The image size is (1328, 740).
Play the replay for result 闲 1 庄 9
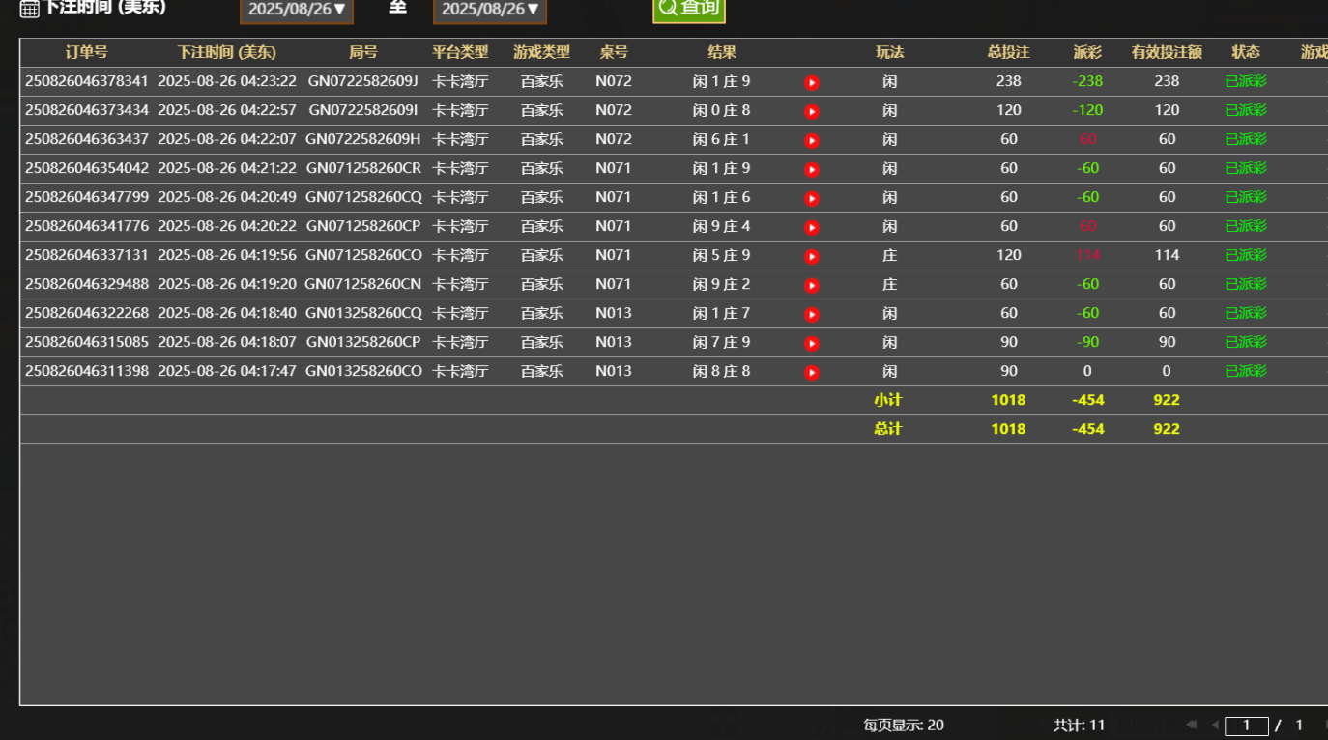click(x=811, y=81)
